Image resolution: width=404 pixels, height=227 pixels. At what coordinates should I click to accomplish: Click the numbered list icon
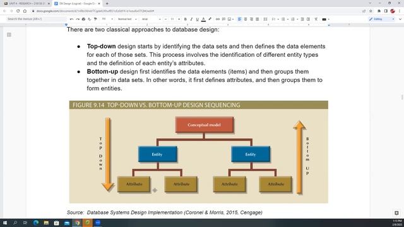pyautogui.click(x=293, y=19)
